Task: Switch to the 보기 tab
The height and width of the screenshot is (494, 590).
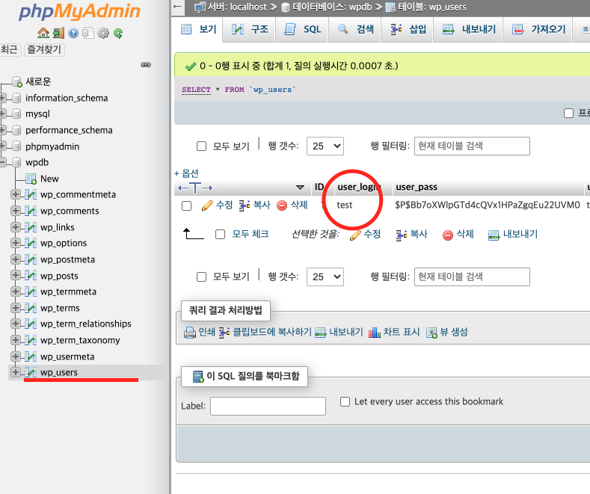Action: point(198,29)
